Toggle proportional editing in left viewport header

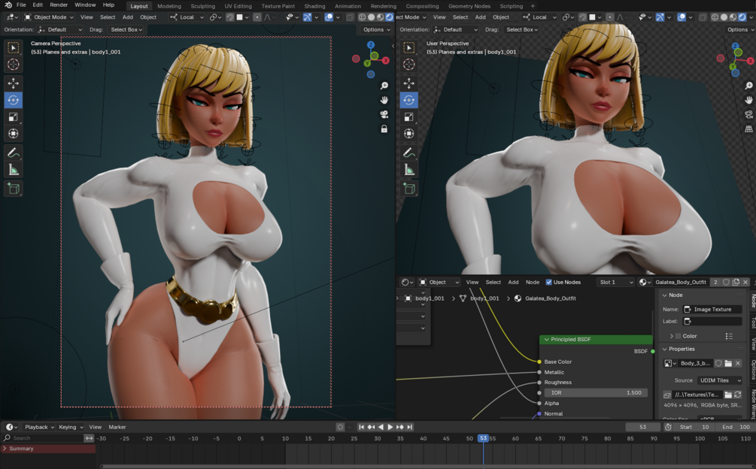coord(257,17)
